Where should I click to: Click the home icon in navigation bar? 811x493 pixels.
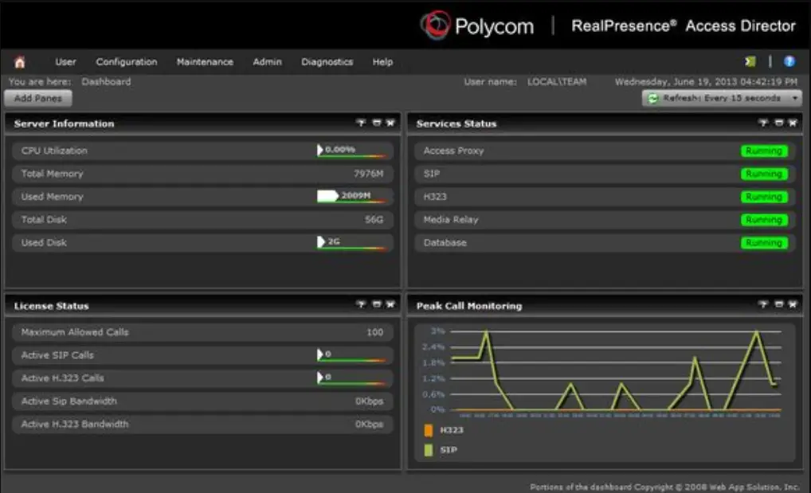19,61
